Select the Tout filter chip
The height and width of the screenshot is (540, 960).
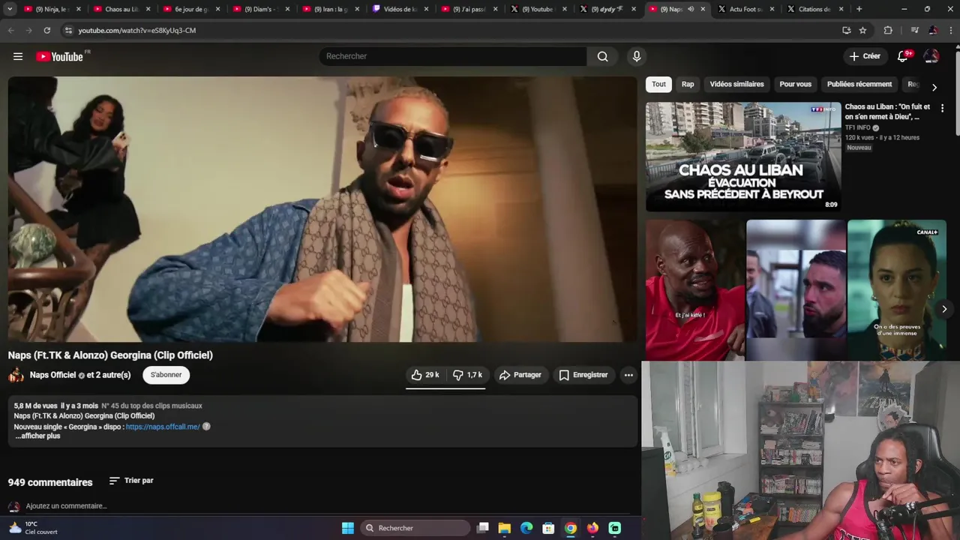tap(658, 84)
